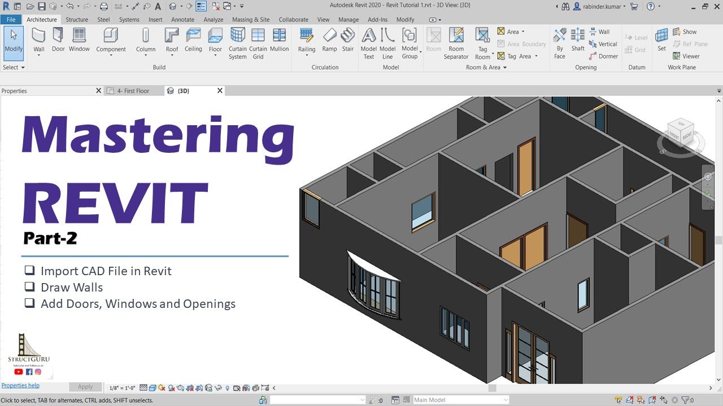Close the Properties palette
The image size is (723, 406).
[x=98, y=90]
